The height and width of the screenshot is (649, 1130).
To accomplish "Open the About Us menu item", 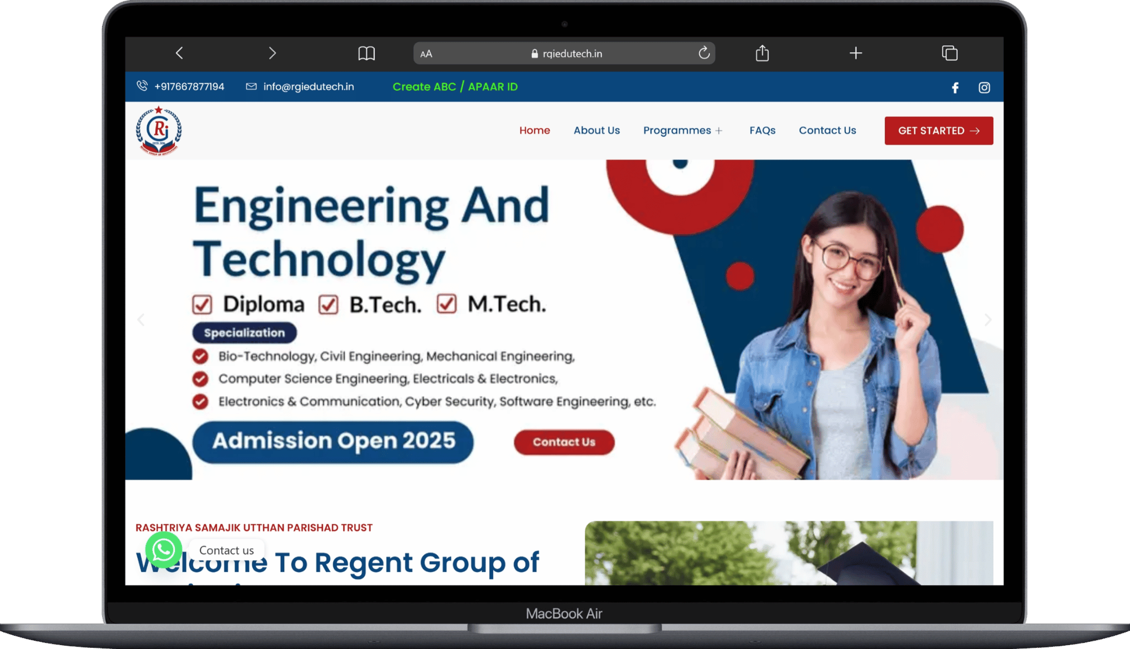I will [x=596, y=131].
